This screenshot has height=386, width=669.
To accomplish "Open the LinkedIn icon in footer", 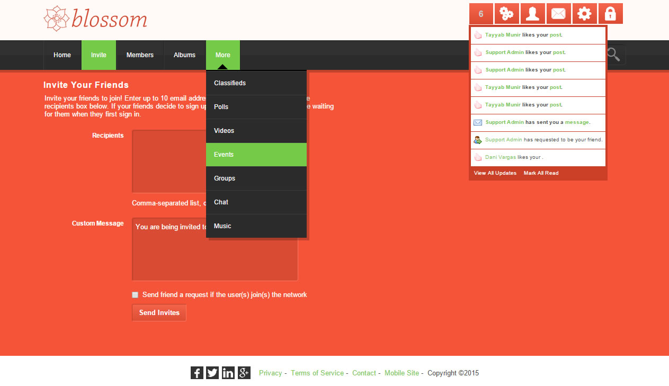I will coord(228,373).
